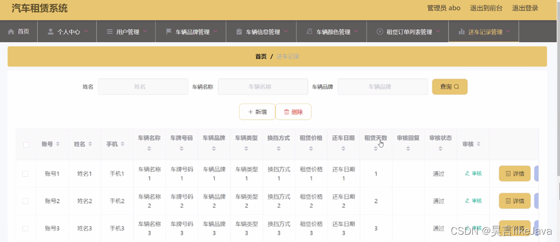Screen dimensions: 560x242
Task: Expand the 用户管理 dropdown arrow
Action: pos(145,31)
